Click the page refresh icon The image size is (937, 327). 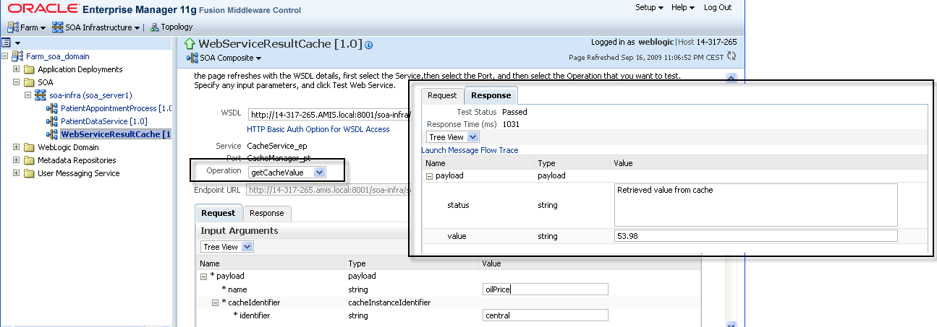(x=732, y=56)
